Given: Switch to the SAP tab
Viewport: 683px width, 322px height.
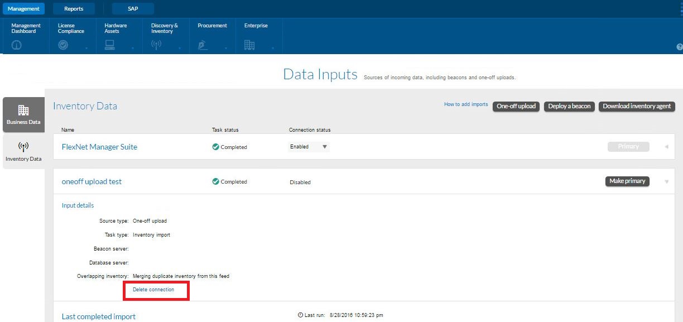Looking at the screenshot, I should 133,8.
